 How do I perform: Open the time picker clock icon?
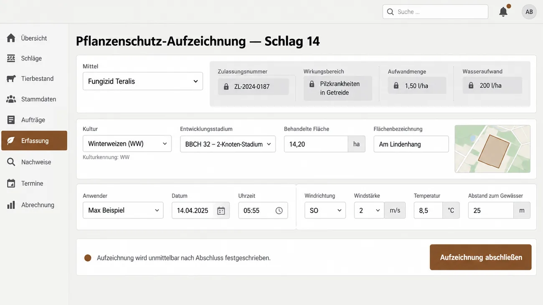(x=279, y=211)
